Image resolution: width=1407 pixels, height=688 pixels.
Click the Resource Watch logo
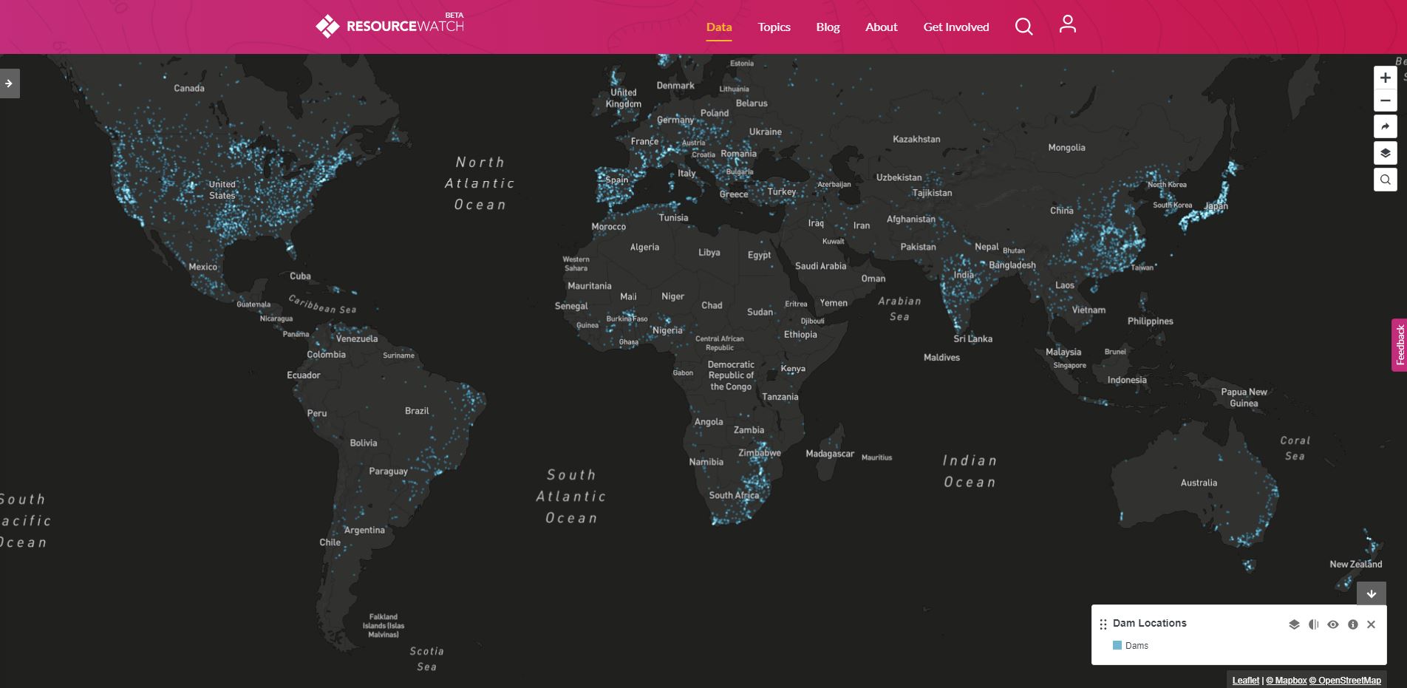[389, 26]
